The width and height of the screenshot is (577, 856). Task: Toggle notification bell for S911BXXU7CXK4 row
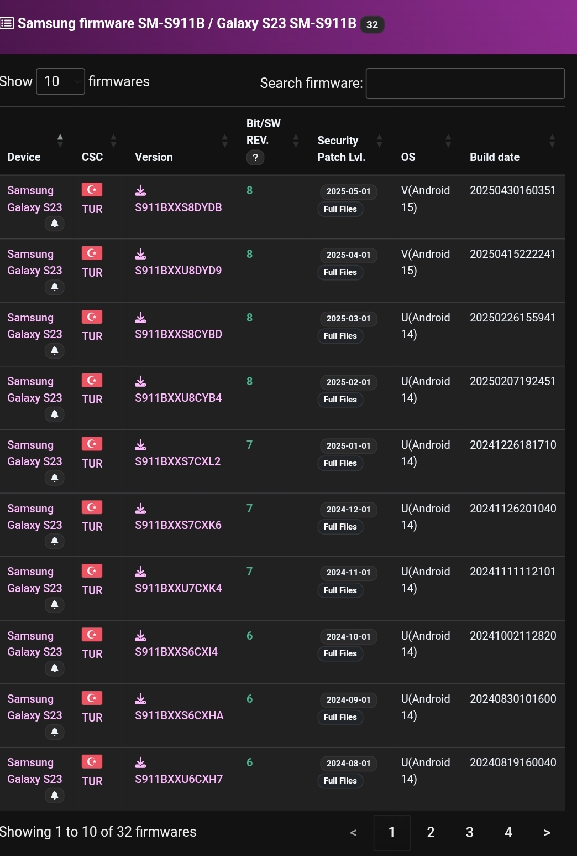point(55,605)
